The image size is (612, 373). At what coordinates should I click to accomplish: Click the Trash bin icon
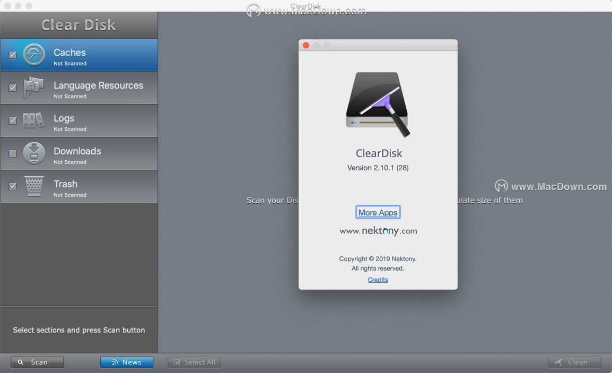(x=34, y=186)
